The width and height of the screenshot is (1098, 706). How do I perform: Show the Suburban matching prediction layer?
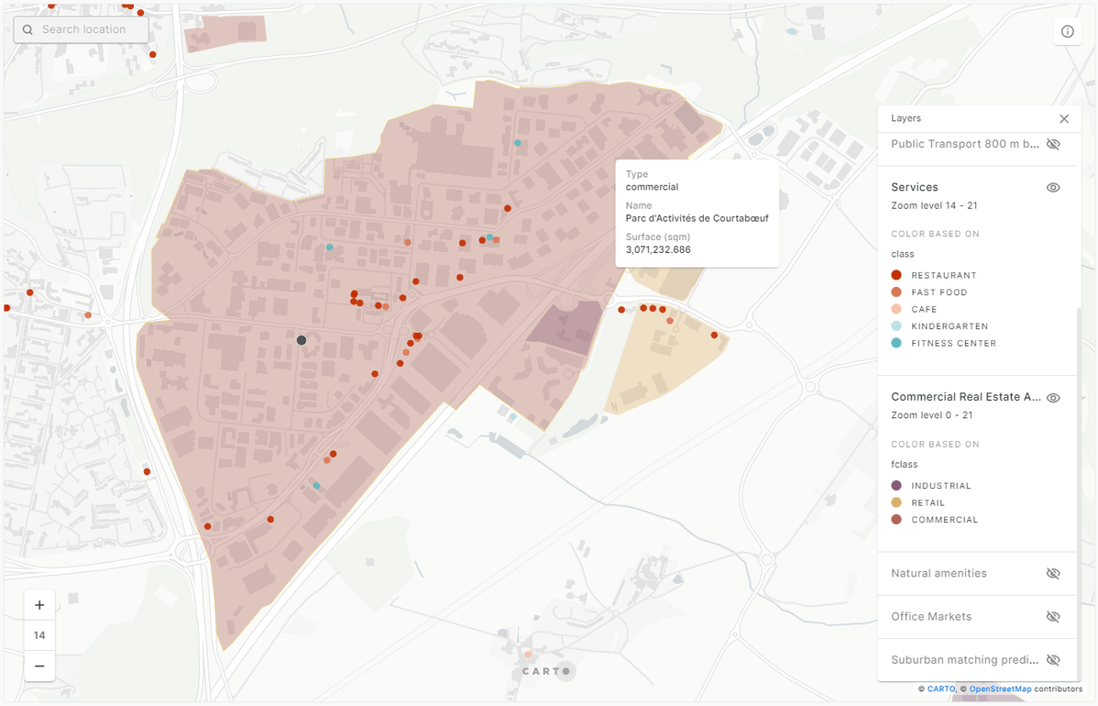1053,660
